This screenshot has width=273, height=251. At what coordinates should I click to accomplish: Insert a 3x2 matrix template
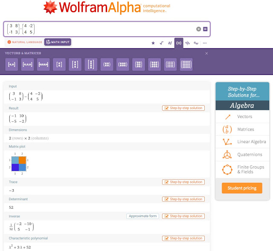139,64
